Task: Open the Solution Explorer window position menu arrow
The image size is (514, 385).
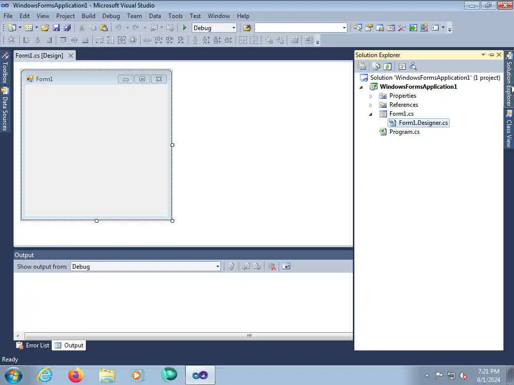Action: [483, 55]
